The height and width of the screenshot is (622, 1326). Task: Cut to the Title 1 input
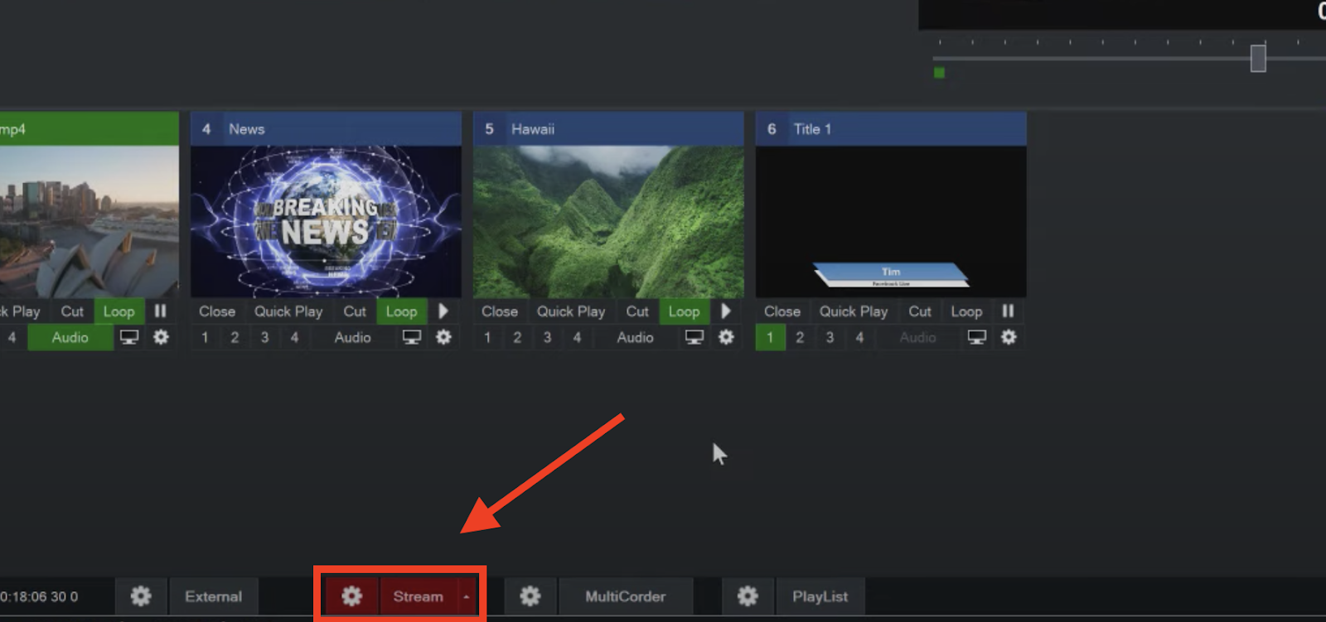[x=920, y=311]
